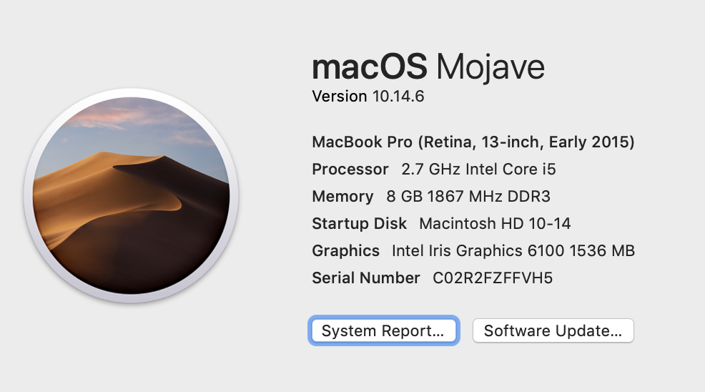The width and height of the screenshot is (705, 392).
Task: Click the "Serial Number" label
Action: coord(366,278)
